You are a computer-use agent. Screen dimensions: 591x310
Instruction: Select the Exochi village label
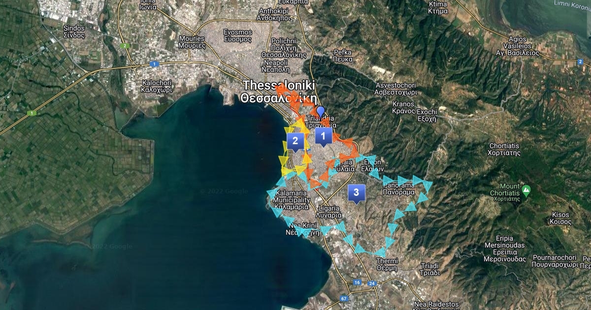(x=427, y=115)
